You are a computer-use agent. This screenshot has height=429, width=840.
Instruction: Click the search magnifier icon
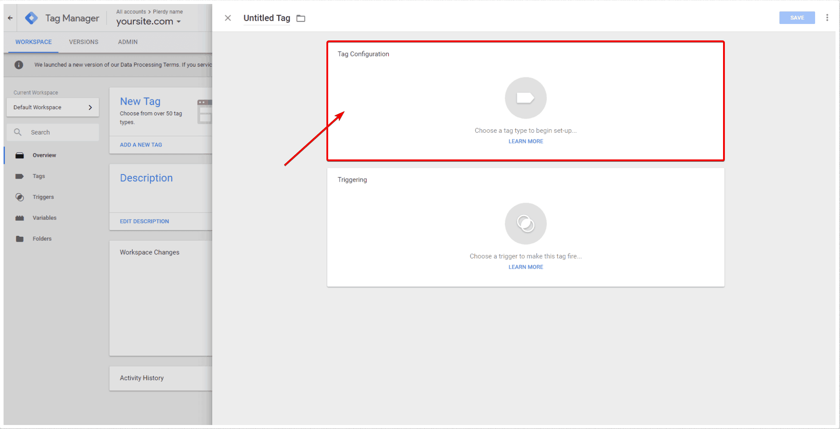(18, 132)
